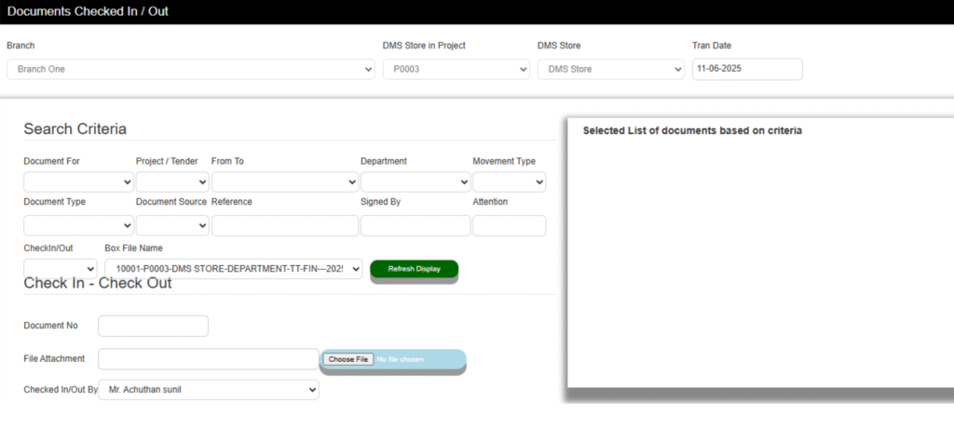Expand the Project / Tender dropdown
The image size is (954, 428).
(x=172, y=182)
